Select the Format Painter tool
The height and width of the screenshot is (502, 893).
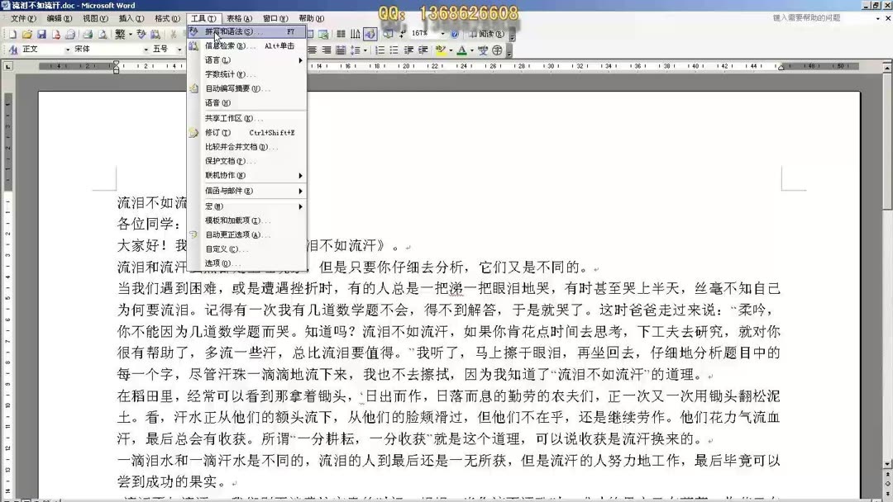click(219, 35)
